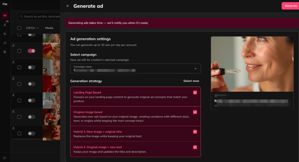Open the sliders settings icon in sidebar
The height and width of the screenshot is (162, 299).
(x=5, y=43)
